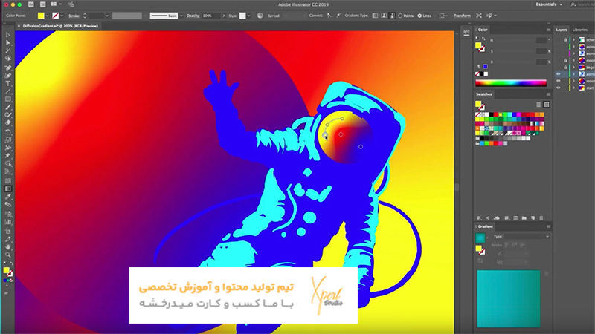Hide the seventh layer moon eye icon

559,81
